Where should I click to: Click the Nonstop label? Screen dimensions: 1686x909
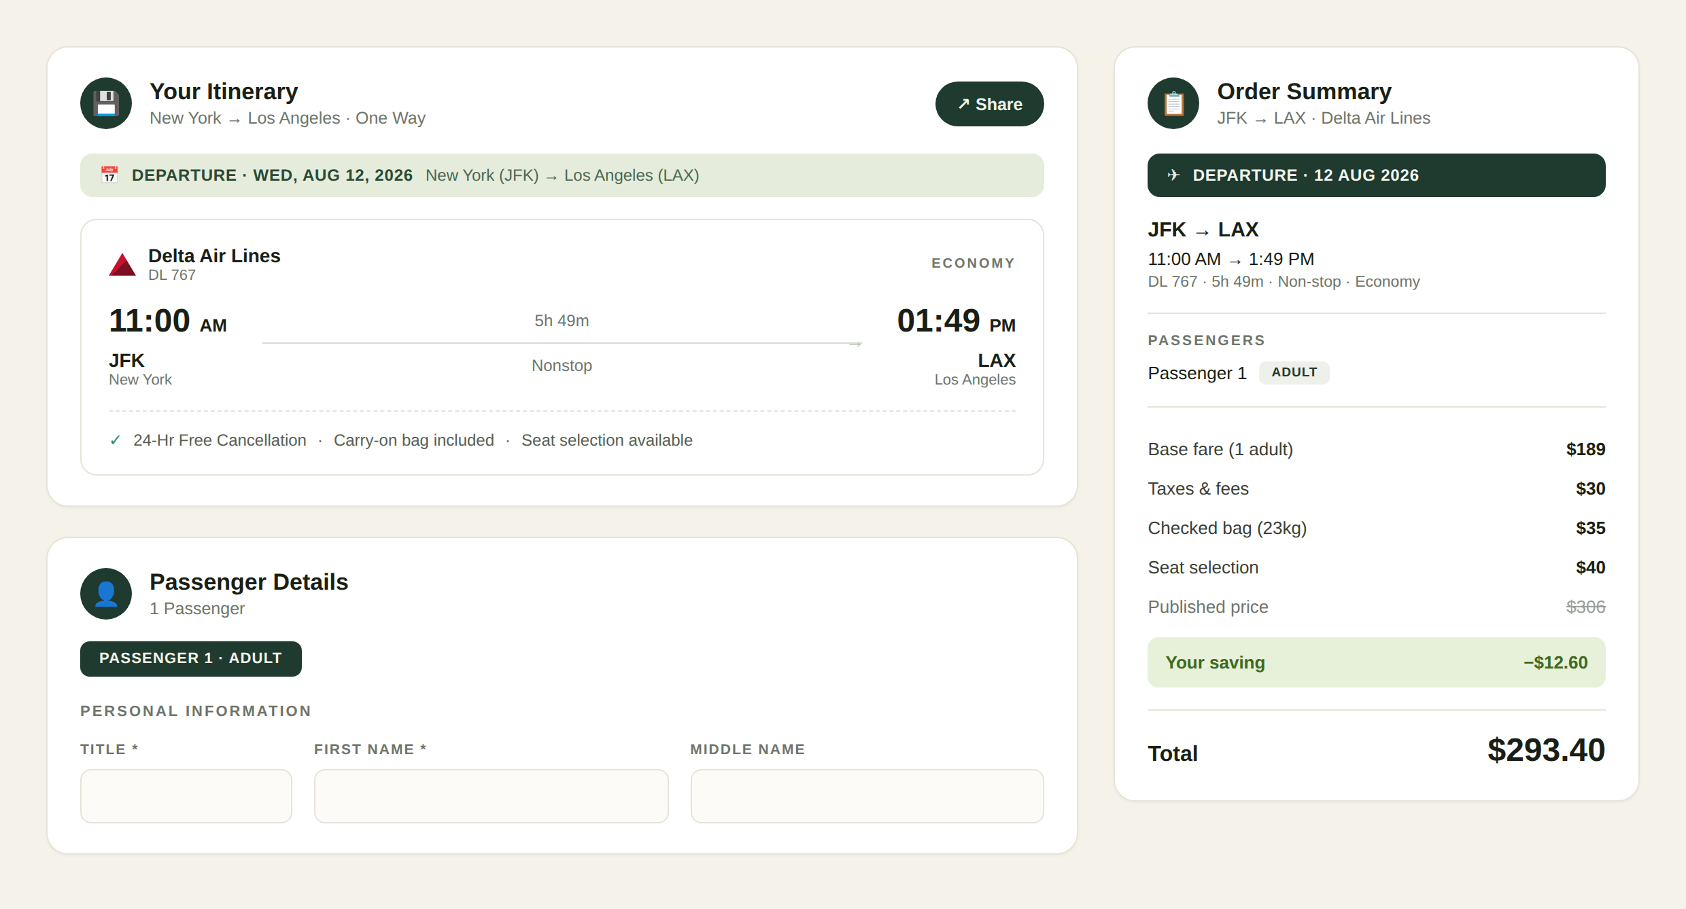coord(562,366)
